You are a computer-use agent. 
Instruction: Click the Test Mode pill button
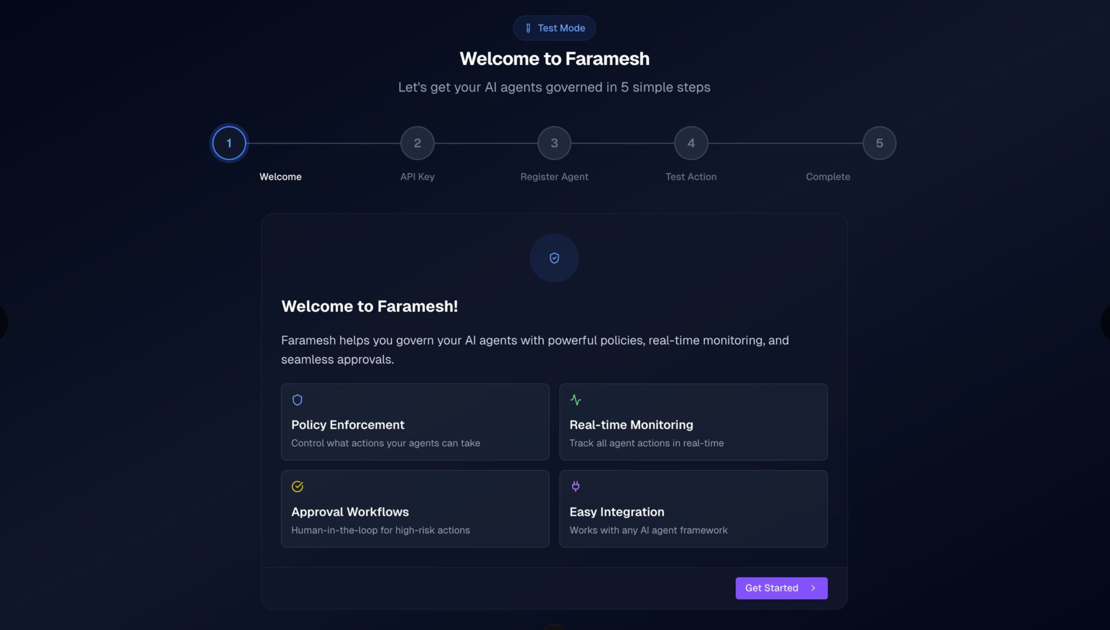tap(554, 28)
